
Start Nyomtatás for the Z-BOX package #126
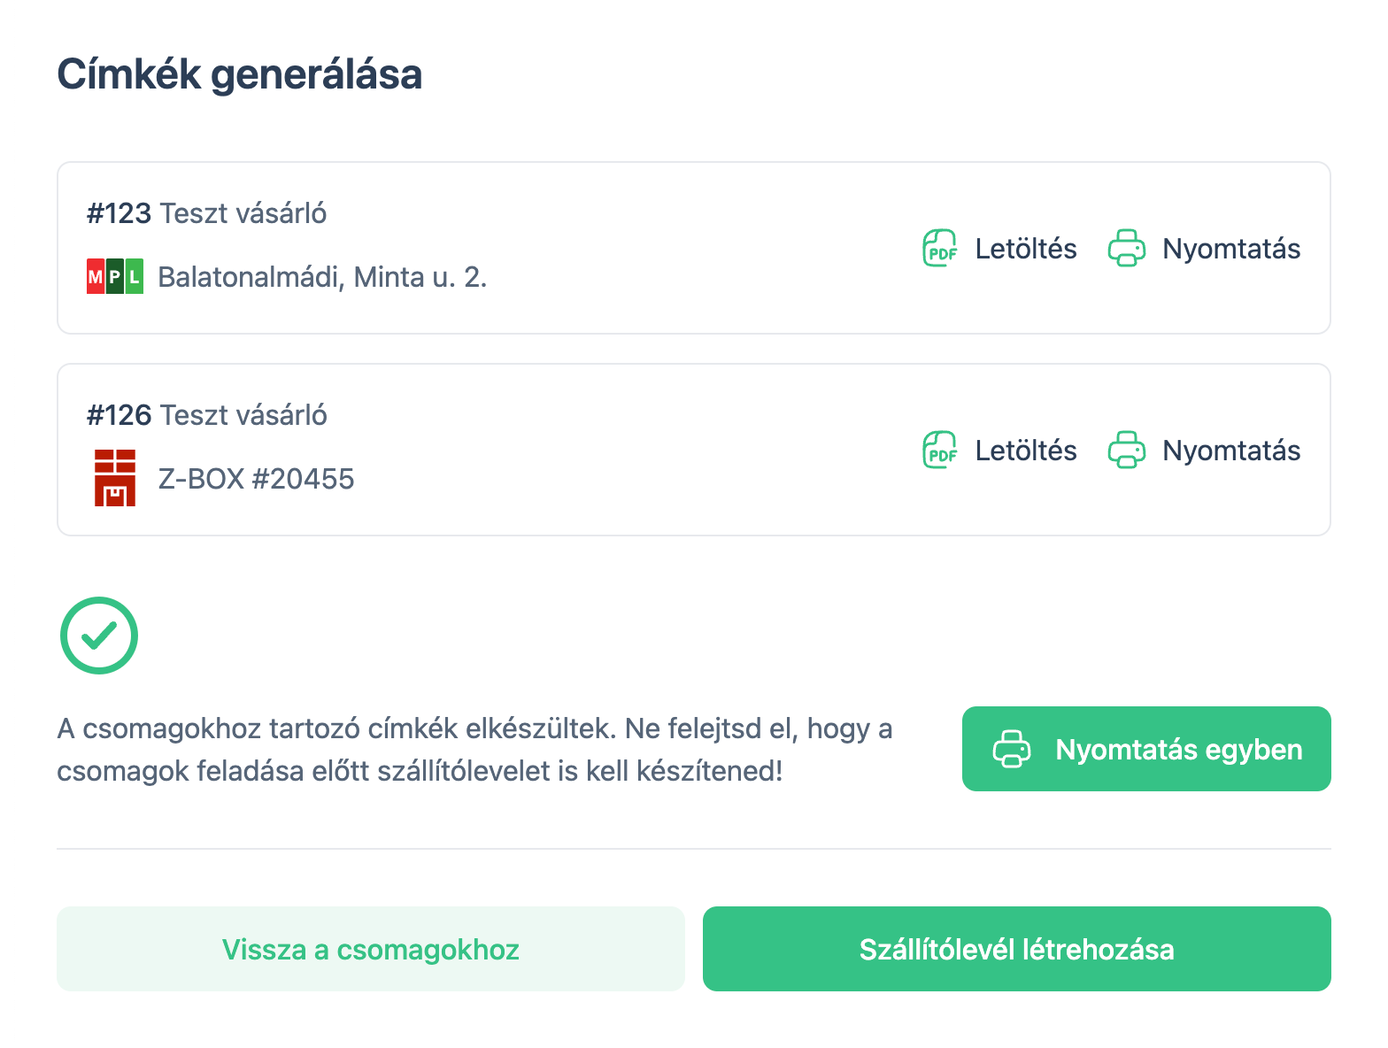[1230, 450]
